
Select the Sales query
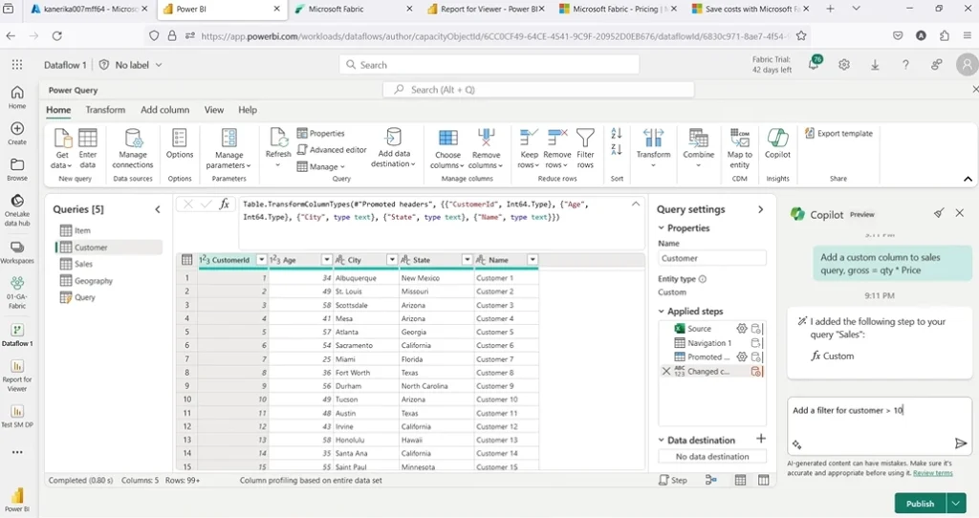83,264
